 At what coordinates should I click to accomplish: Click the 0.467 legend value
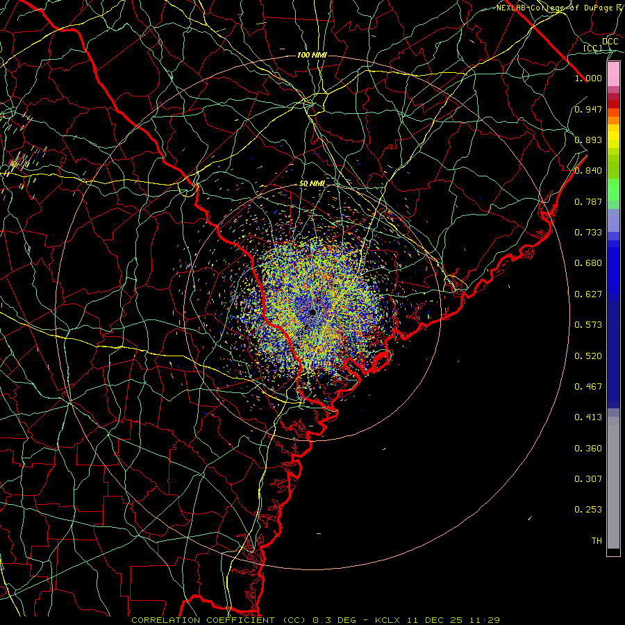588,387
